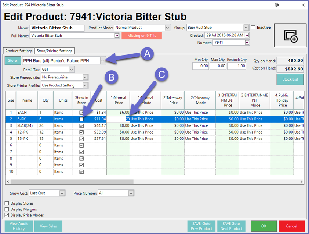The height and width of the screenshot is (234, 309).
Task: Disable the Display Price Modes checkbox
Action: pos(7,215)
